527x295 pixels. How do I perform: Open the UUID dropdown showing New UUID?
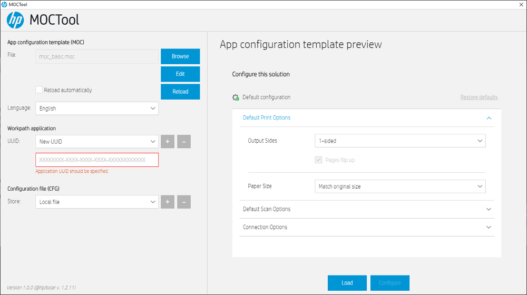pyautogui.click(x=97, y=142)
